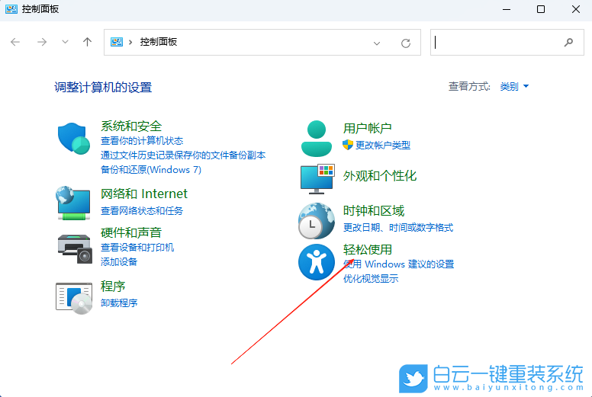This screenshot has width=592, height=397.
Task: Open the 系统和安全 shield icon
Action: tap(74, 139)
